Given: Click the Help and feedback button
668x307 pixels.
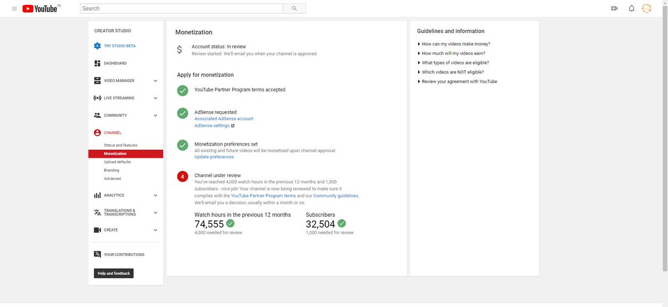Looking at the screenshot, I should (x=114, y=273).
